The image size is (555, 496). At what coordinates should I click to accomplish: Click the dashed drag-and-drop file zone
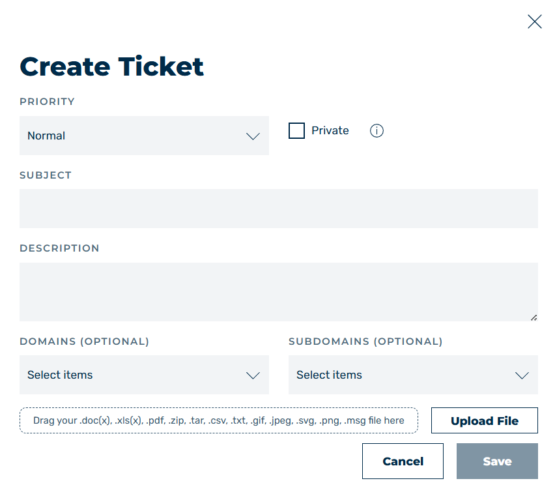(x=219, y=420)
